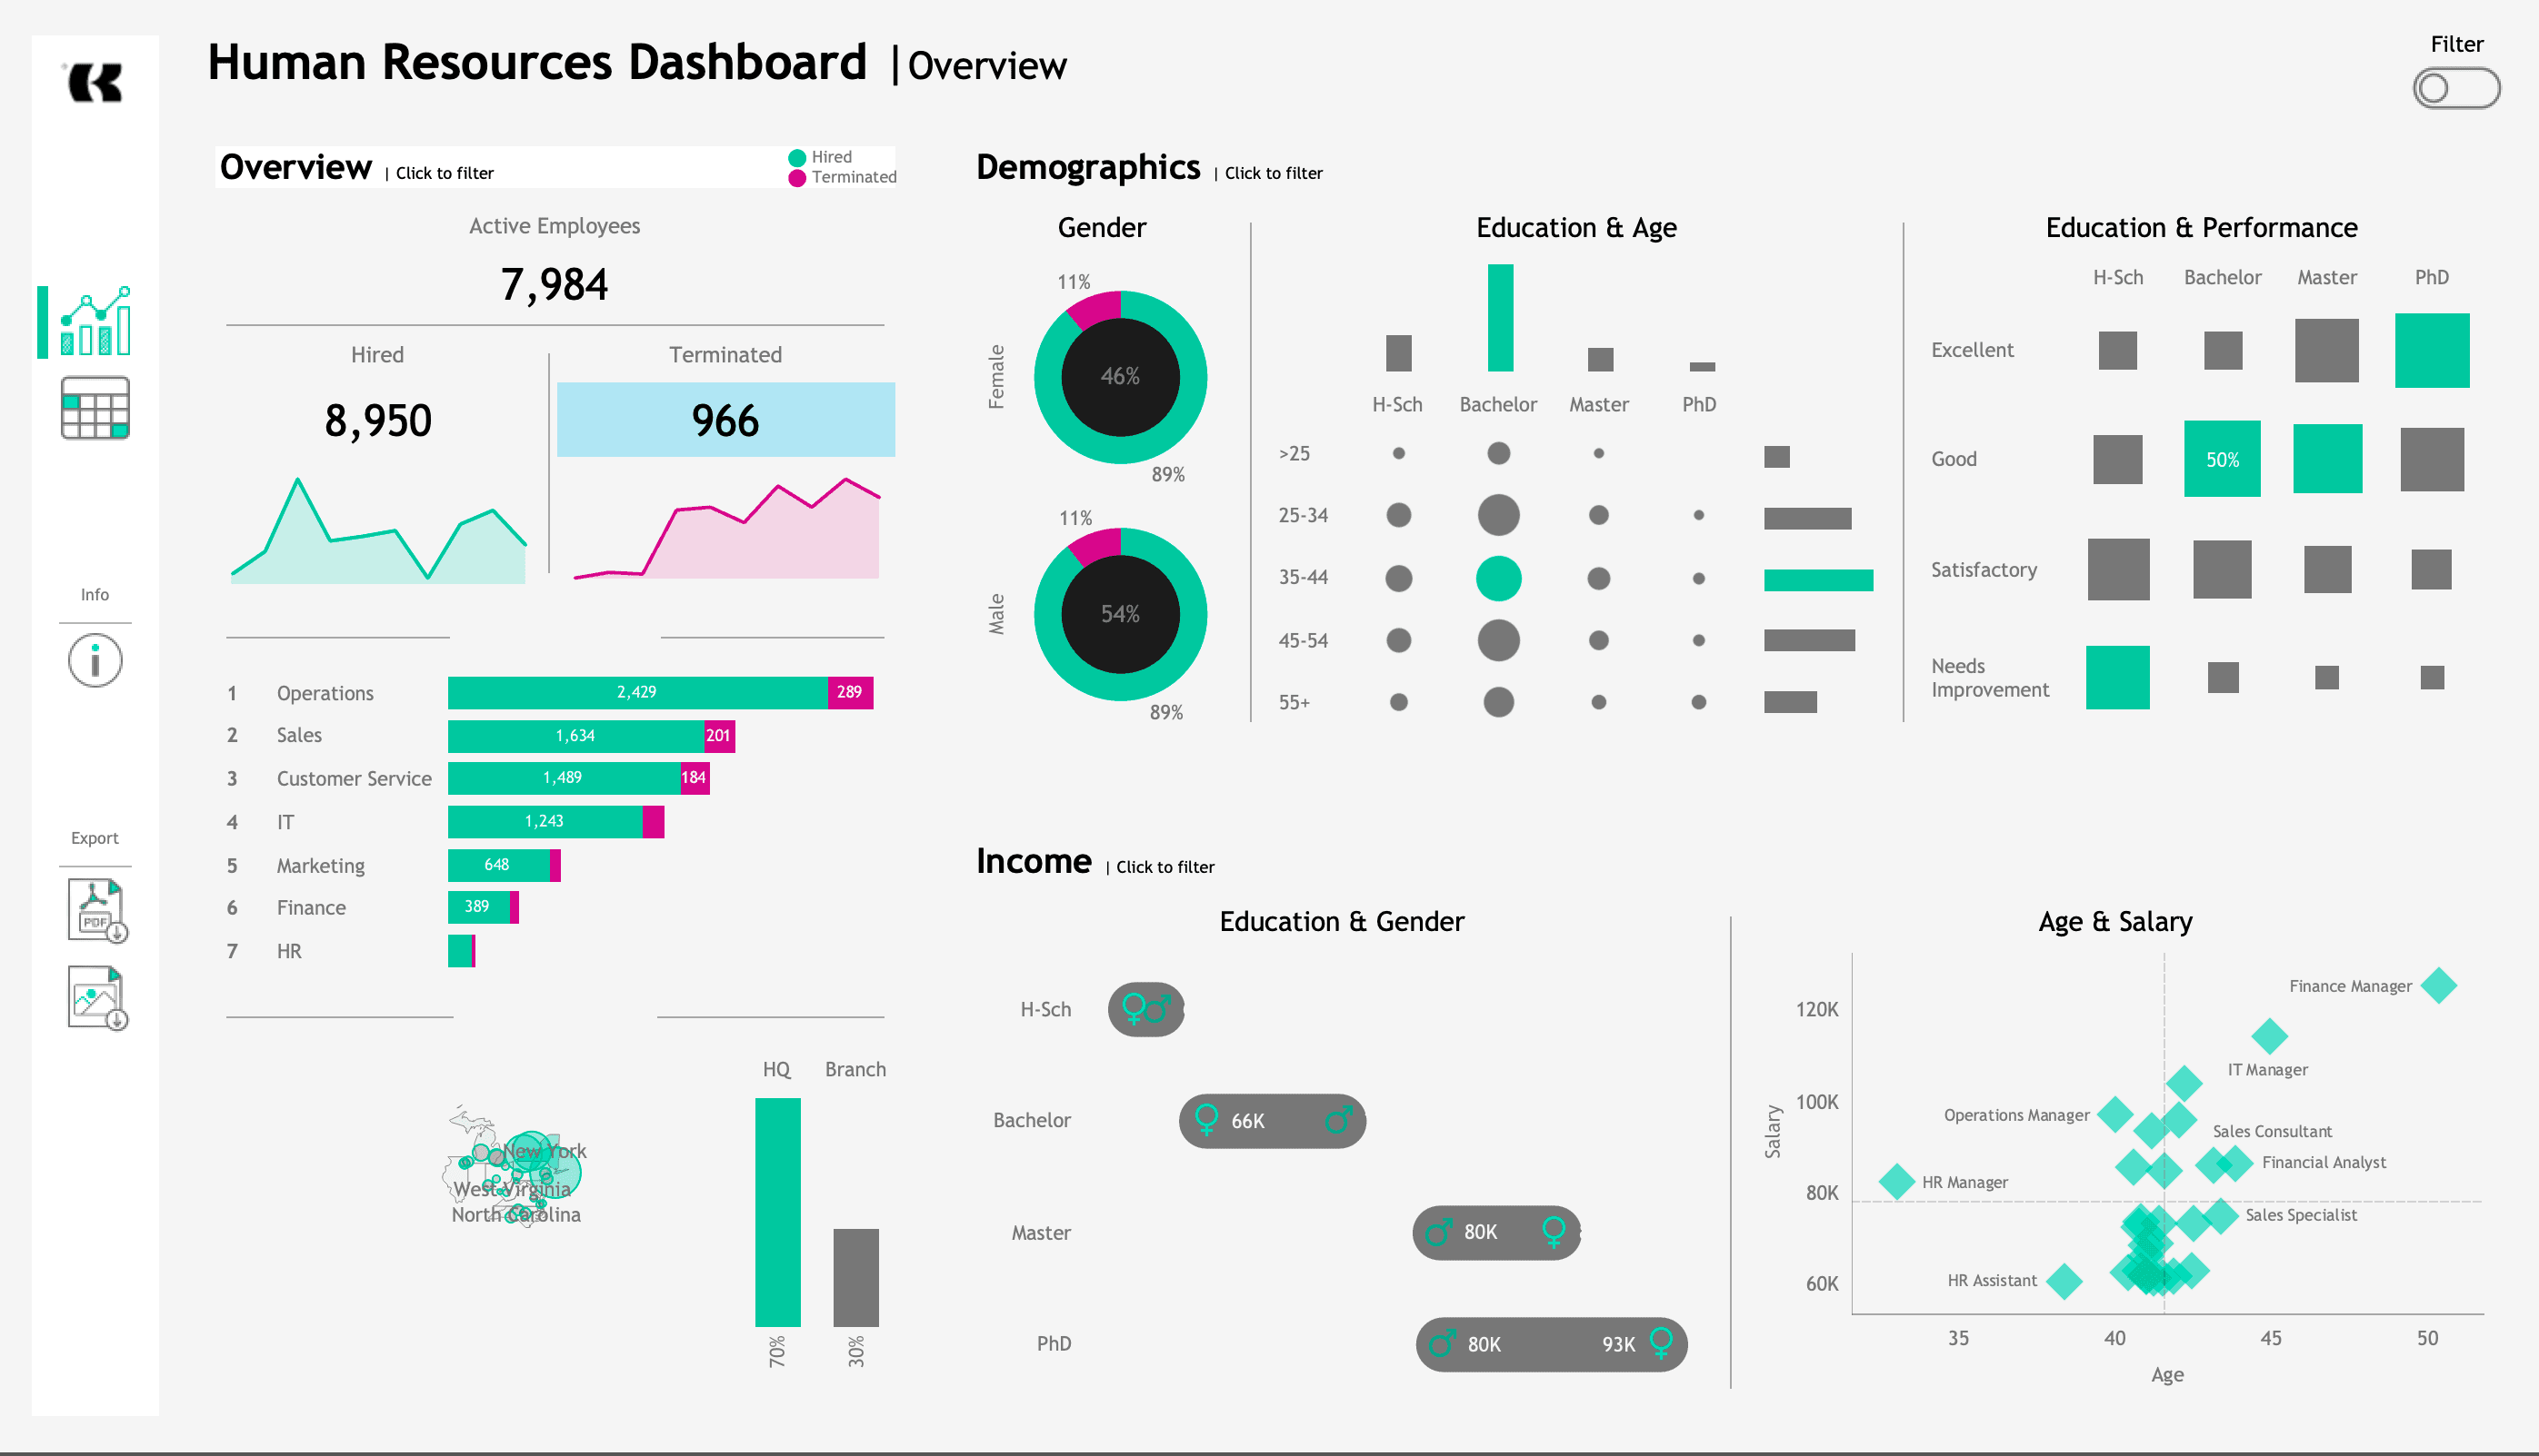This screenshot has width=2539, height=1456.
Task: Select the HR department bar
Action: 462,951
